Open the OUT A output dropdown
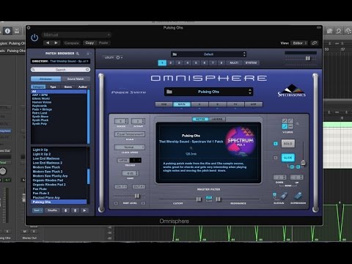Viewport: 352px width, 264px height. coord(139,186)
